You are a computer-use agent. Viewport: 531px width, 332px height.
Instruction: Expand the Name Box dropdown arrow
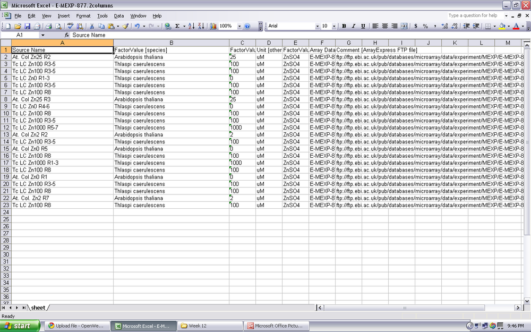43,35
